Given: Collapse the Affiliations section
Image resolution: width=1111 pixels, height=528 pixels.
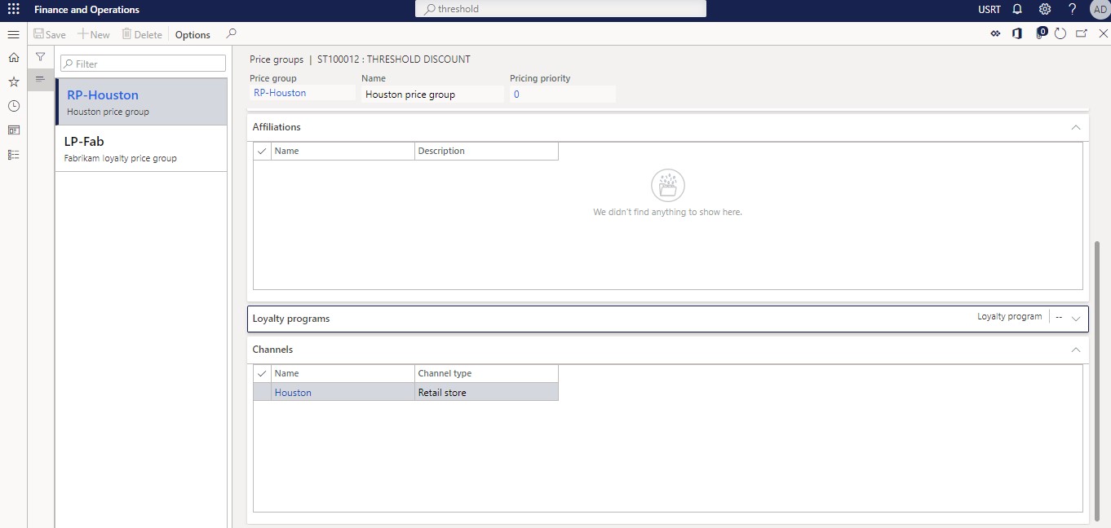Looking at the screenshot, I should [1075, 127].
